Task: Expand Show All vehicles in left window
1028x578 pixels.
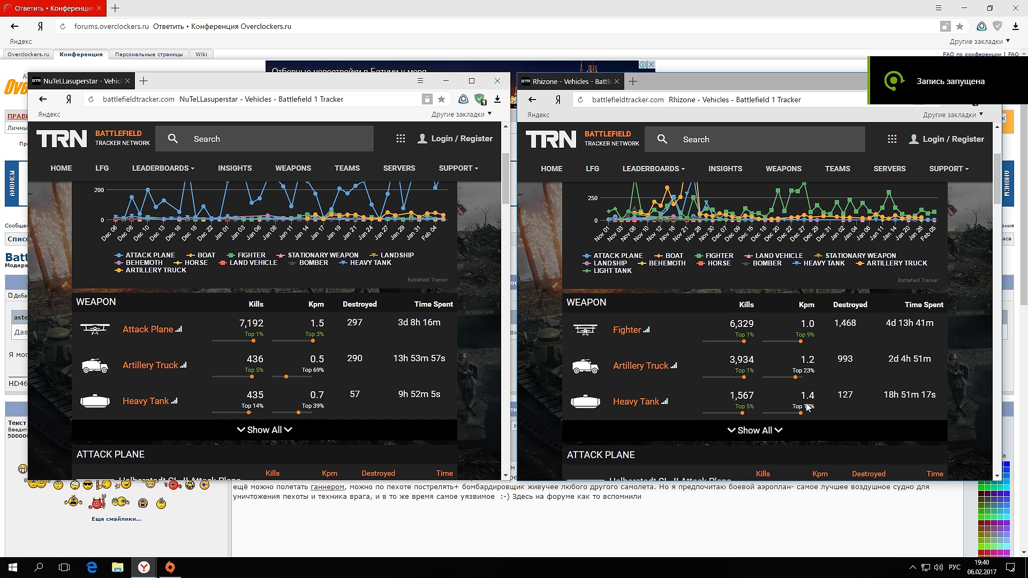Action: click(264, 430)
